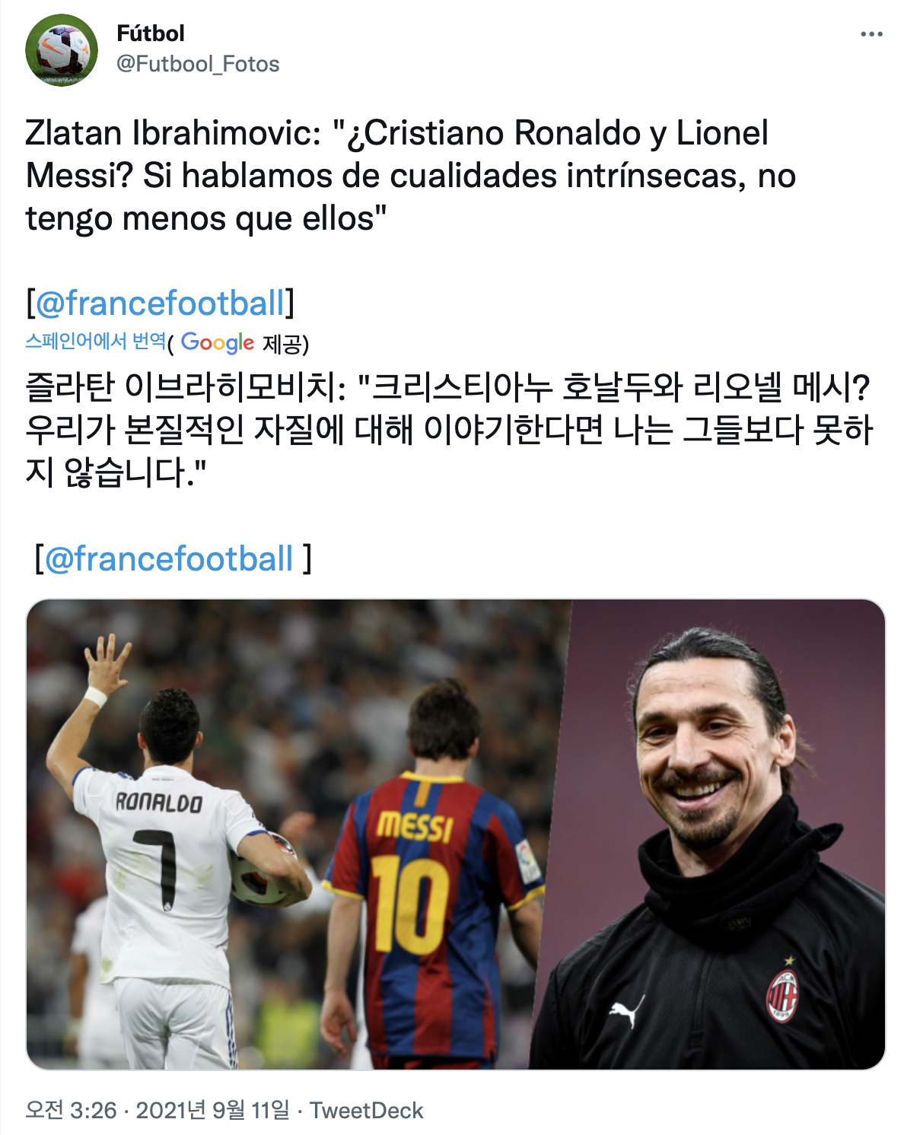Click the AC Milan crest on the black jacket
Viewport: 904px width, 1135px height.
point(782,994)
